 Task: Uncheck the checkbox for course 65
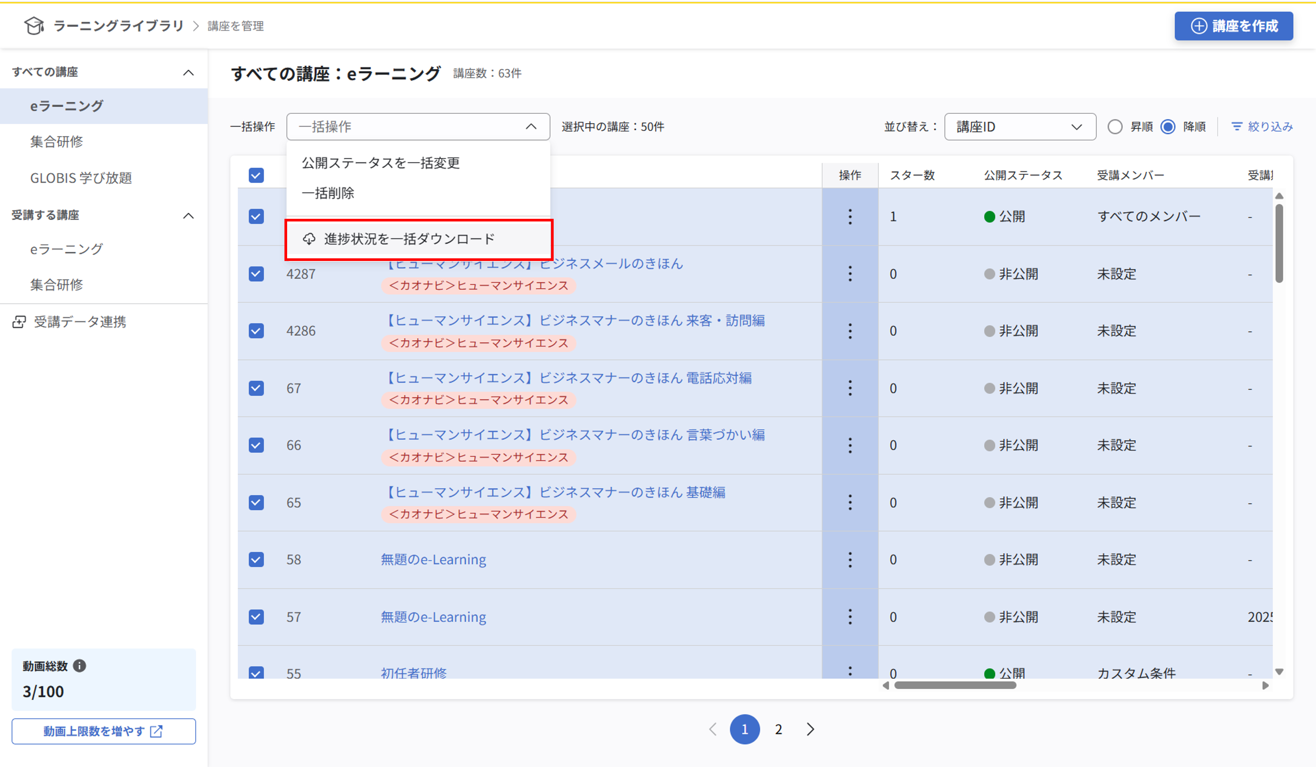[256, 502]
